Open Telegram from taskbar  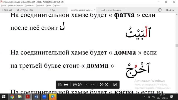click(x=53, y=97)
